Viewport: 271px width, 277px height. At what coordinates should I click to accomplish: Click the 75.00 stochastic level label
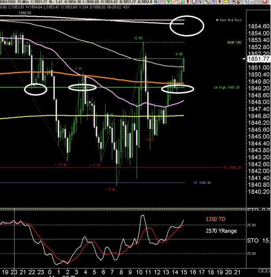[x=251, y=254]
